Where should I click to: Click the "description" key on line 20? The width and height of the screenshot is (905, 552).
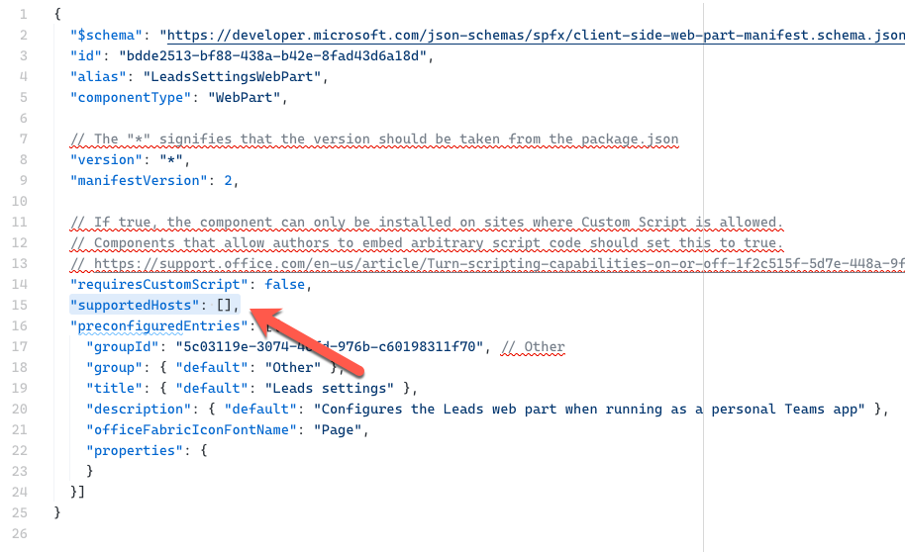(138, 409)
